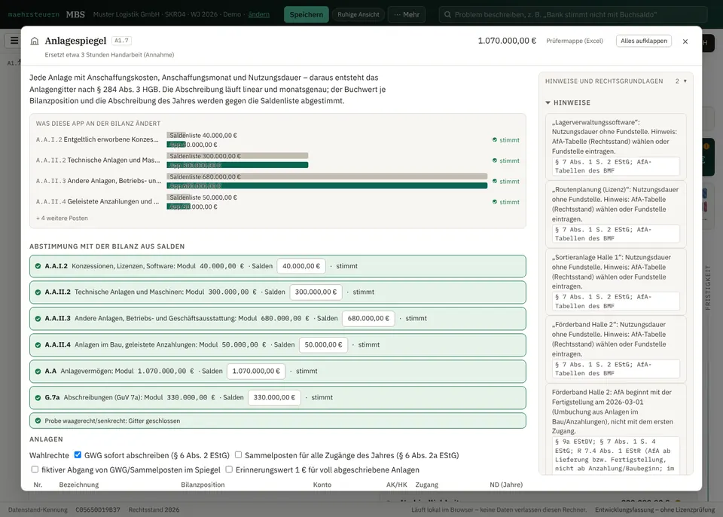
Task: Click green check icon next to A.A.II.2
Action: [x=38, y=292]
